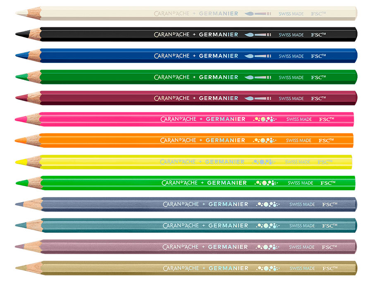Click the FSC mark on the gold pencil
Screen dimensions: 372x282
point(330,268)
